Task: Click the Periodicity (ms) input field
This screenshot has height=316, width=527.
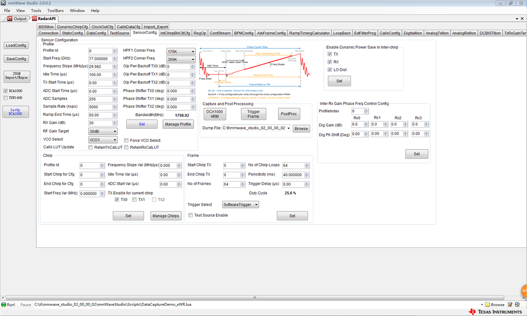Action: (x=293, y=175)
